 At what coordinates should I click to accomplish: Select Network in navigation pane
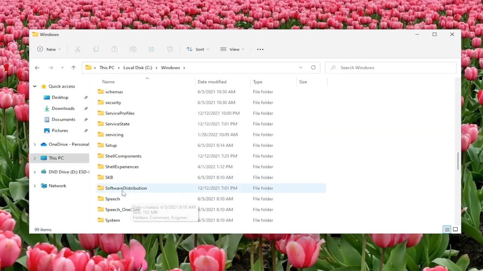coord(57,186)
